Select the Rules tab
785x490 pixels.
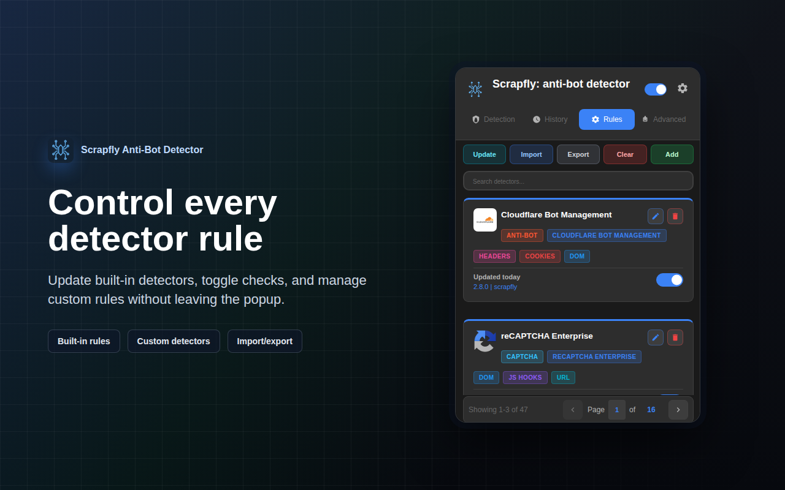607,119
